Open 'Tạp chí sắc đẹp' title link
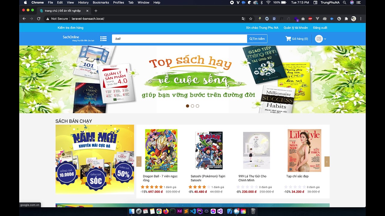The height and width of the screenshot is (216, 385). [297, 176]
